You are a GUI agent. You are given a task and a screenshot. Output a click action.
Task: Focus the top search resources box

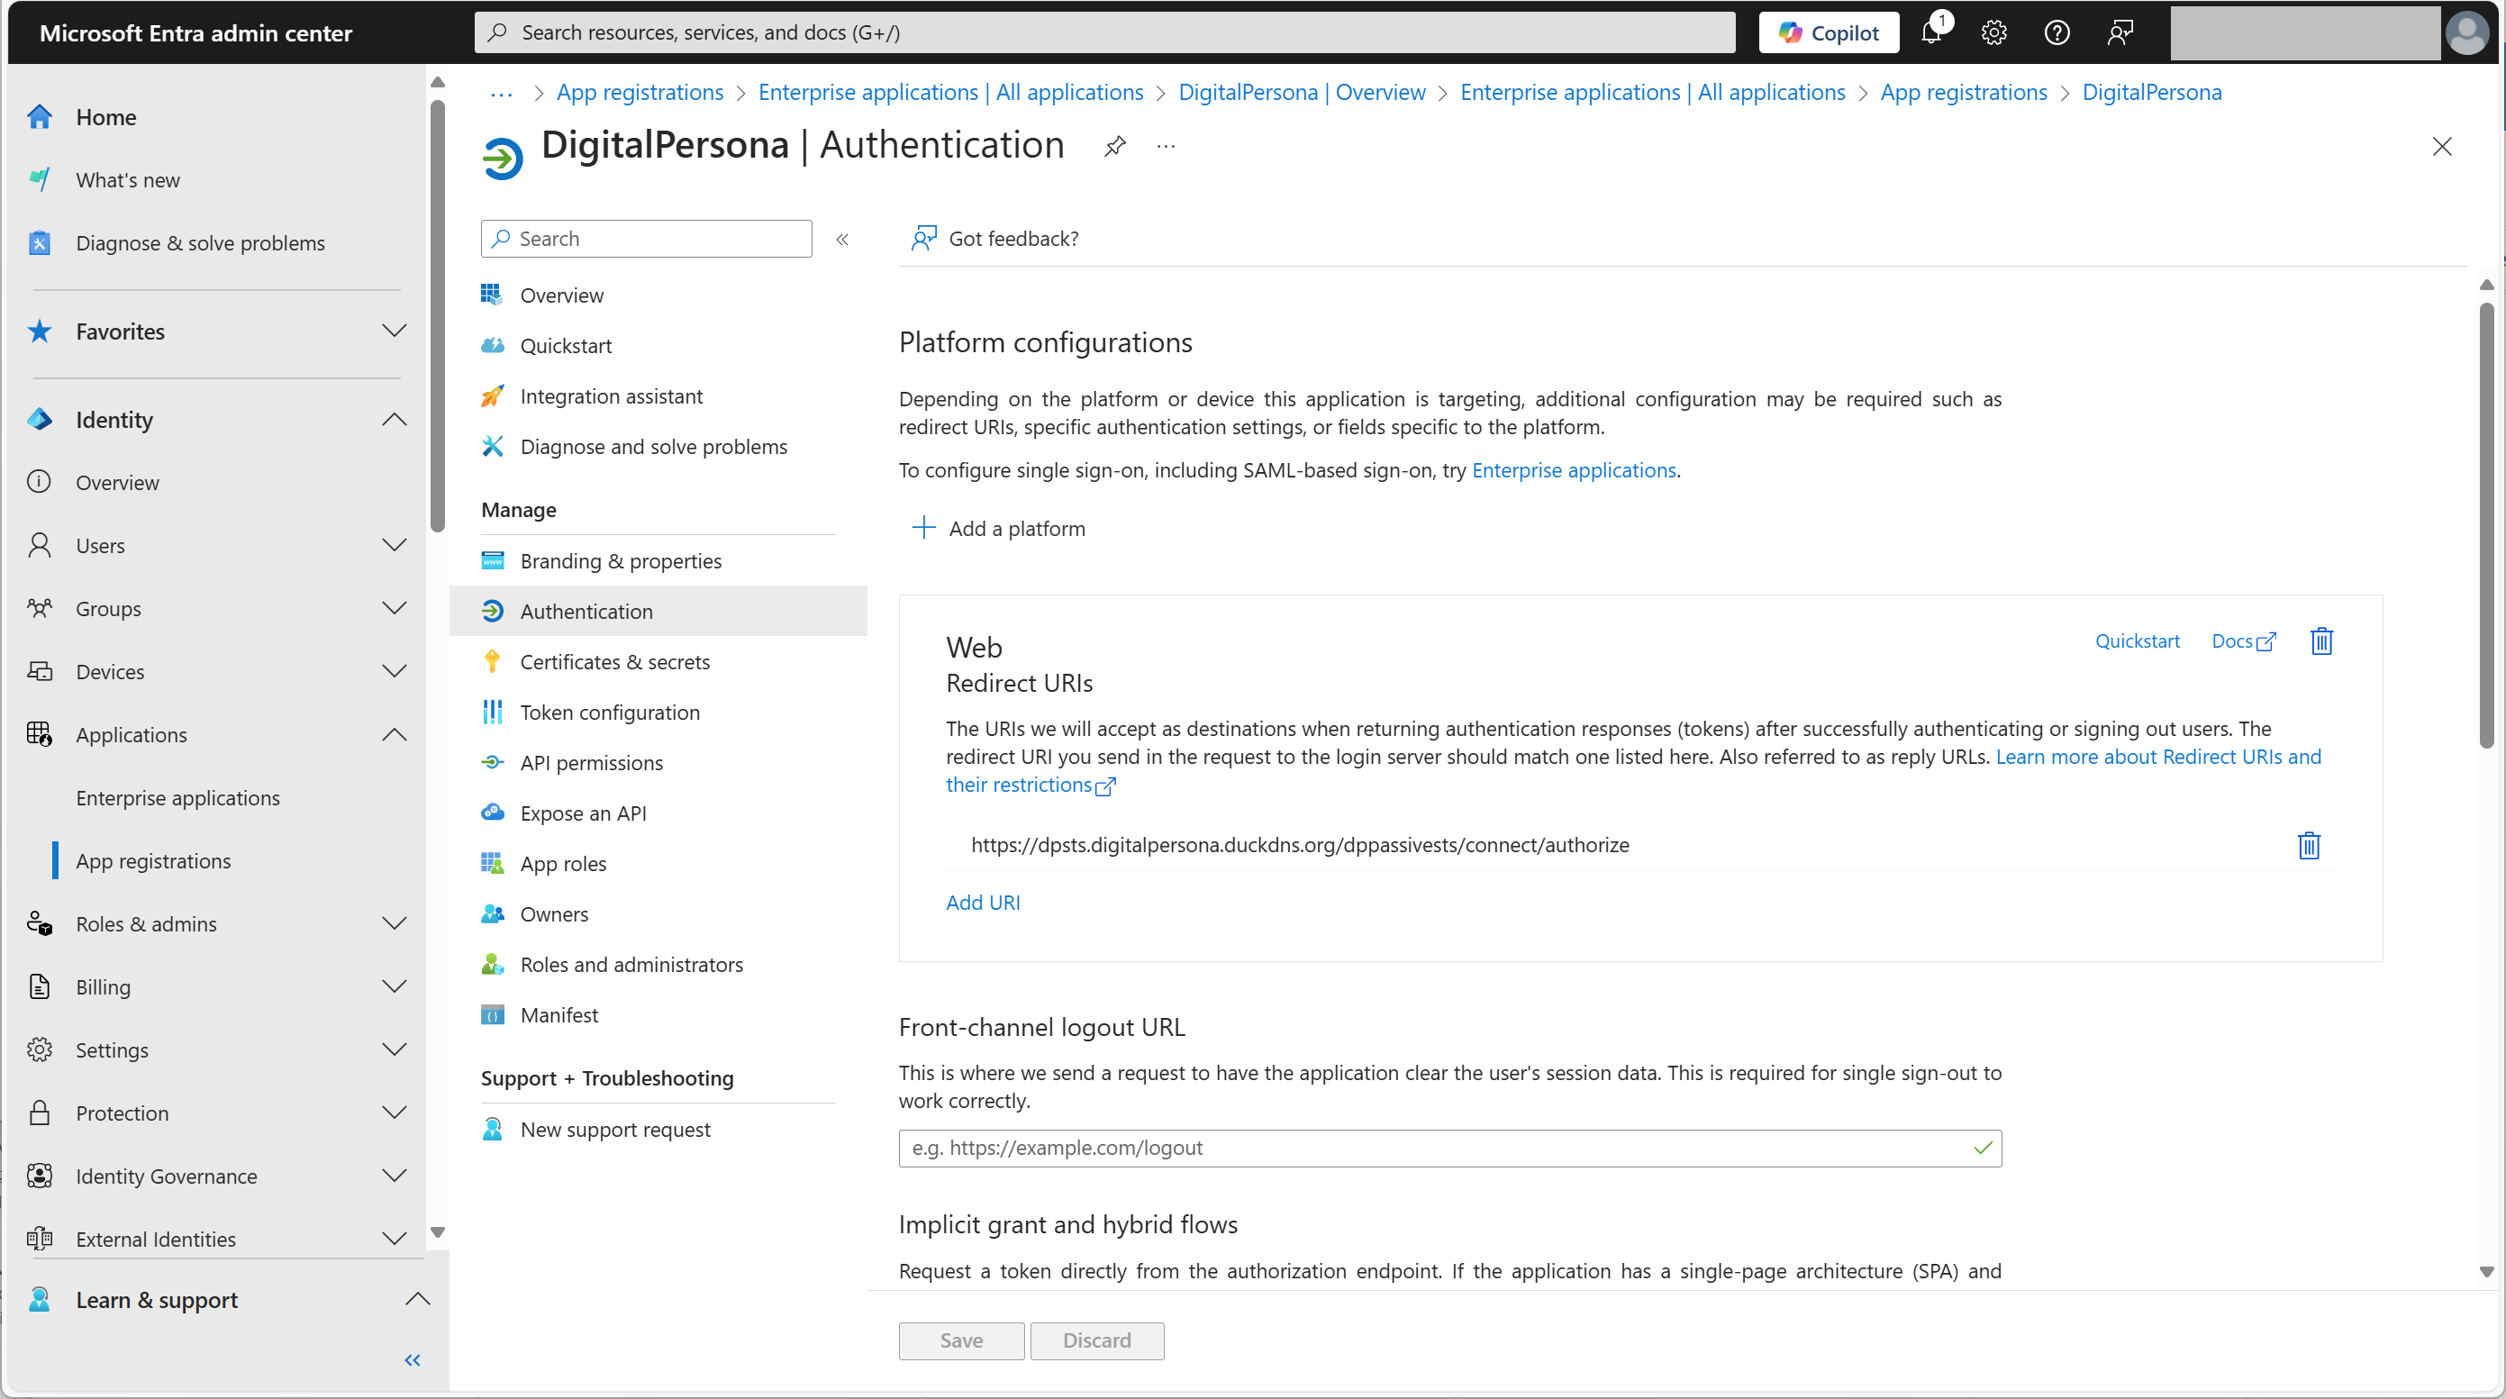click(x=1104, y=32)
